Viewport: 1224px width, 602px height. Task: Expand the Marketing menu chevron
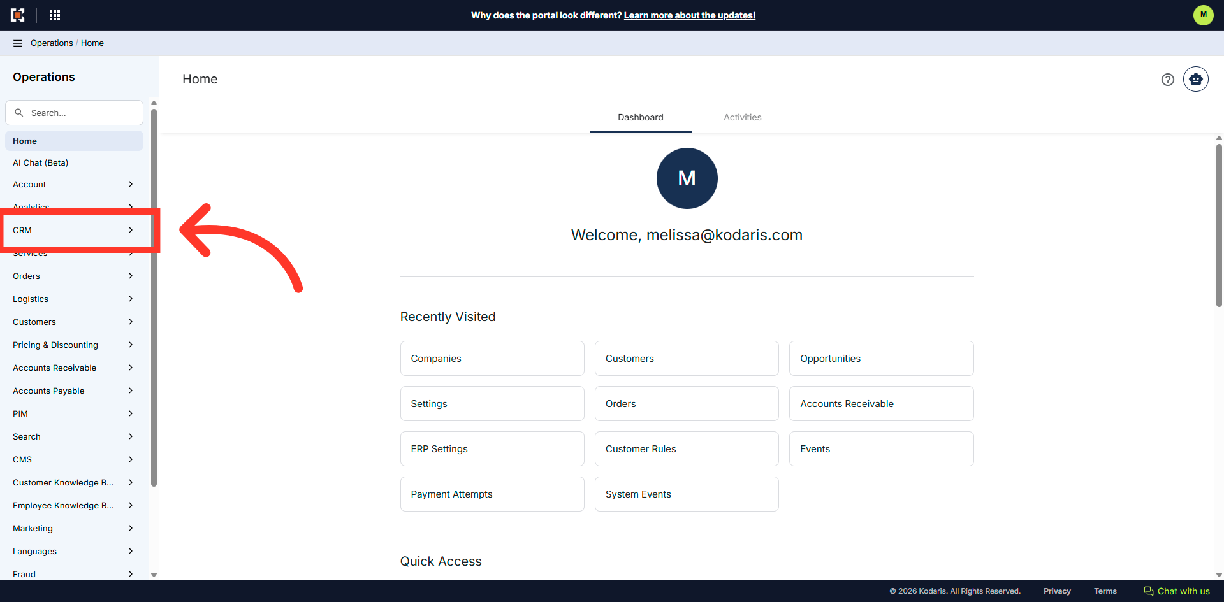(x=131, y=528)
